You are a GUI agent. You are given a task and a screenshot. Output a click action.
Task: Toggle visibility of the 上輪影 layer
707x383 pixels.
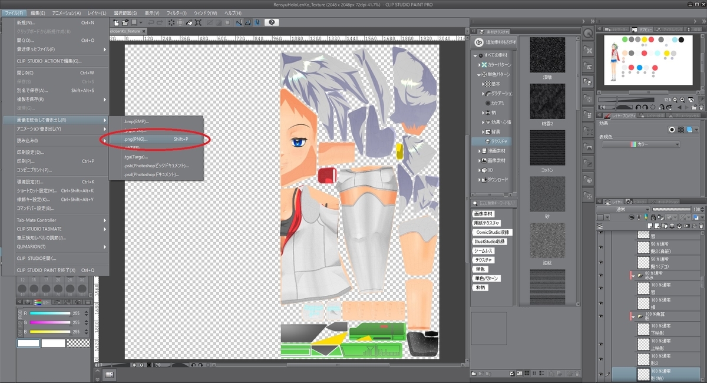[601, 344]
